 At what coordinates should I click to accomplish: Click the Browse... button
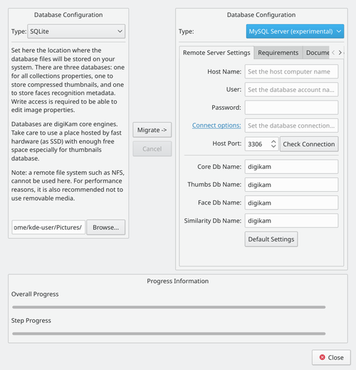point(106,227)
